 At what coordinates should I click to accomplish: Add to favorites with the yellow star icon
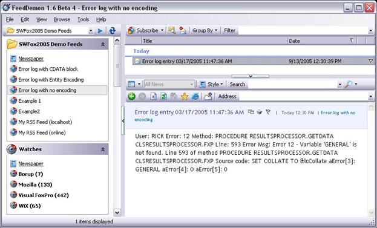185,96
